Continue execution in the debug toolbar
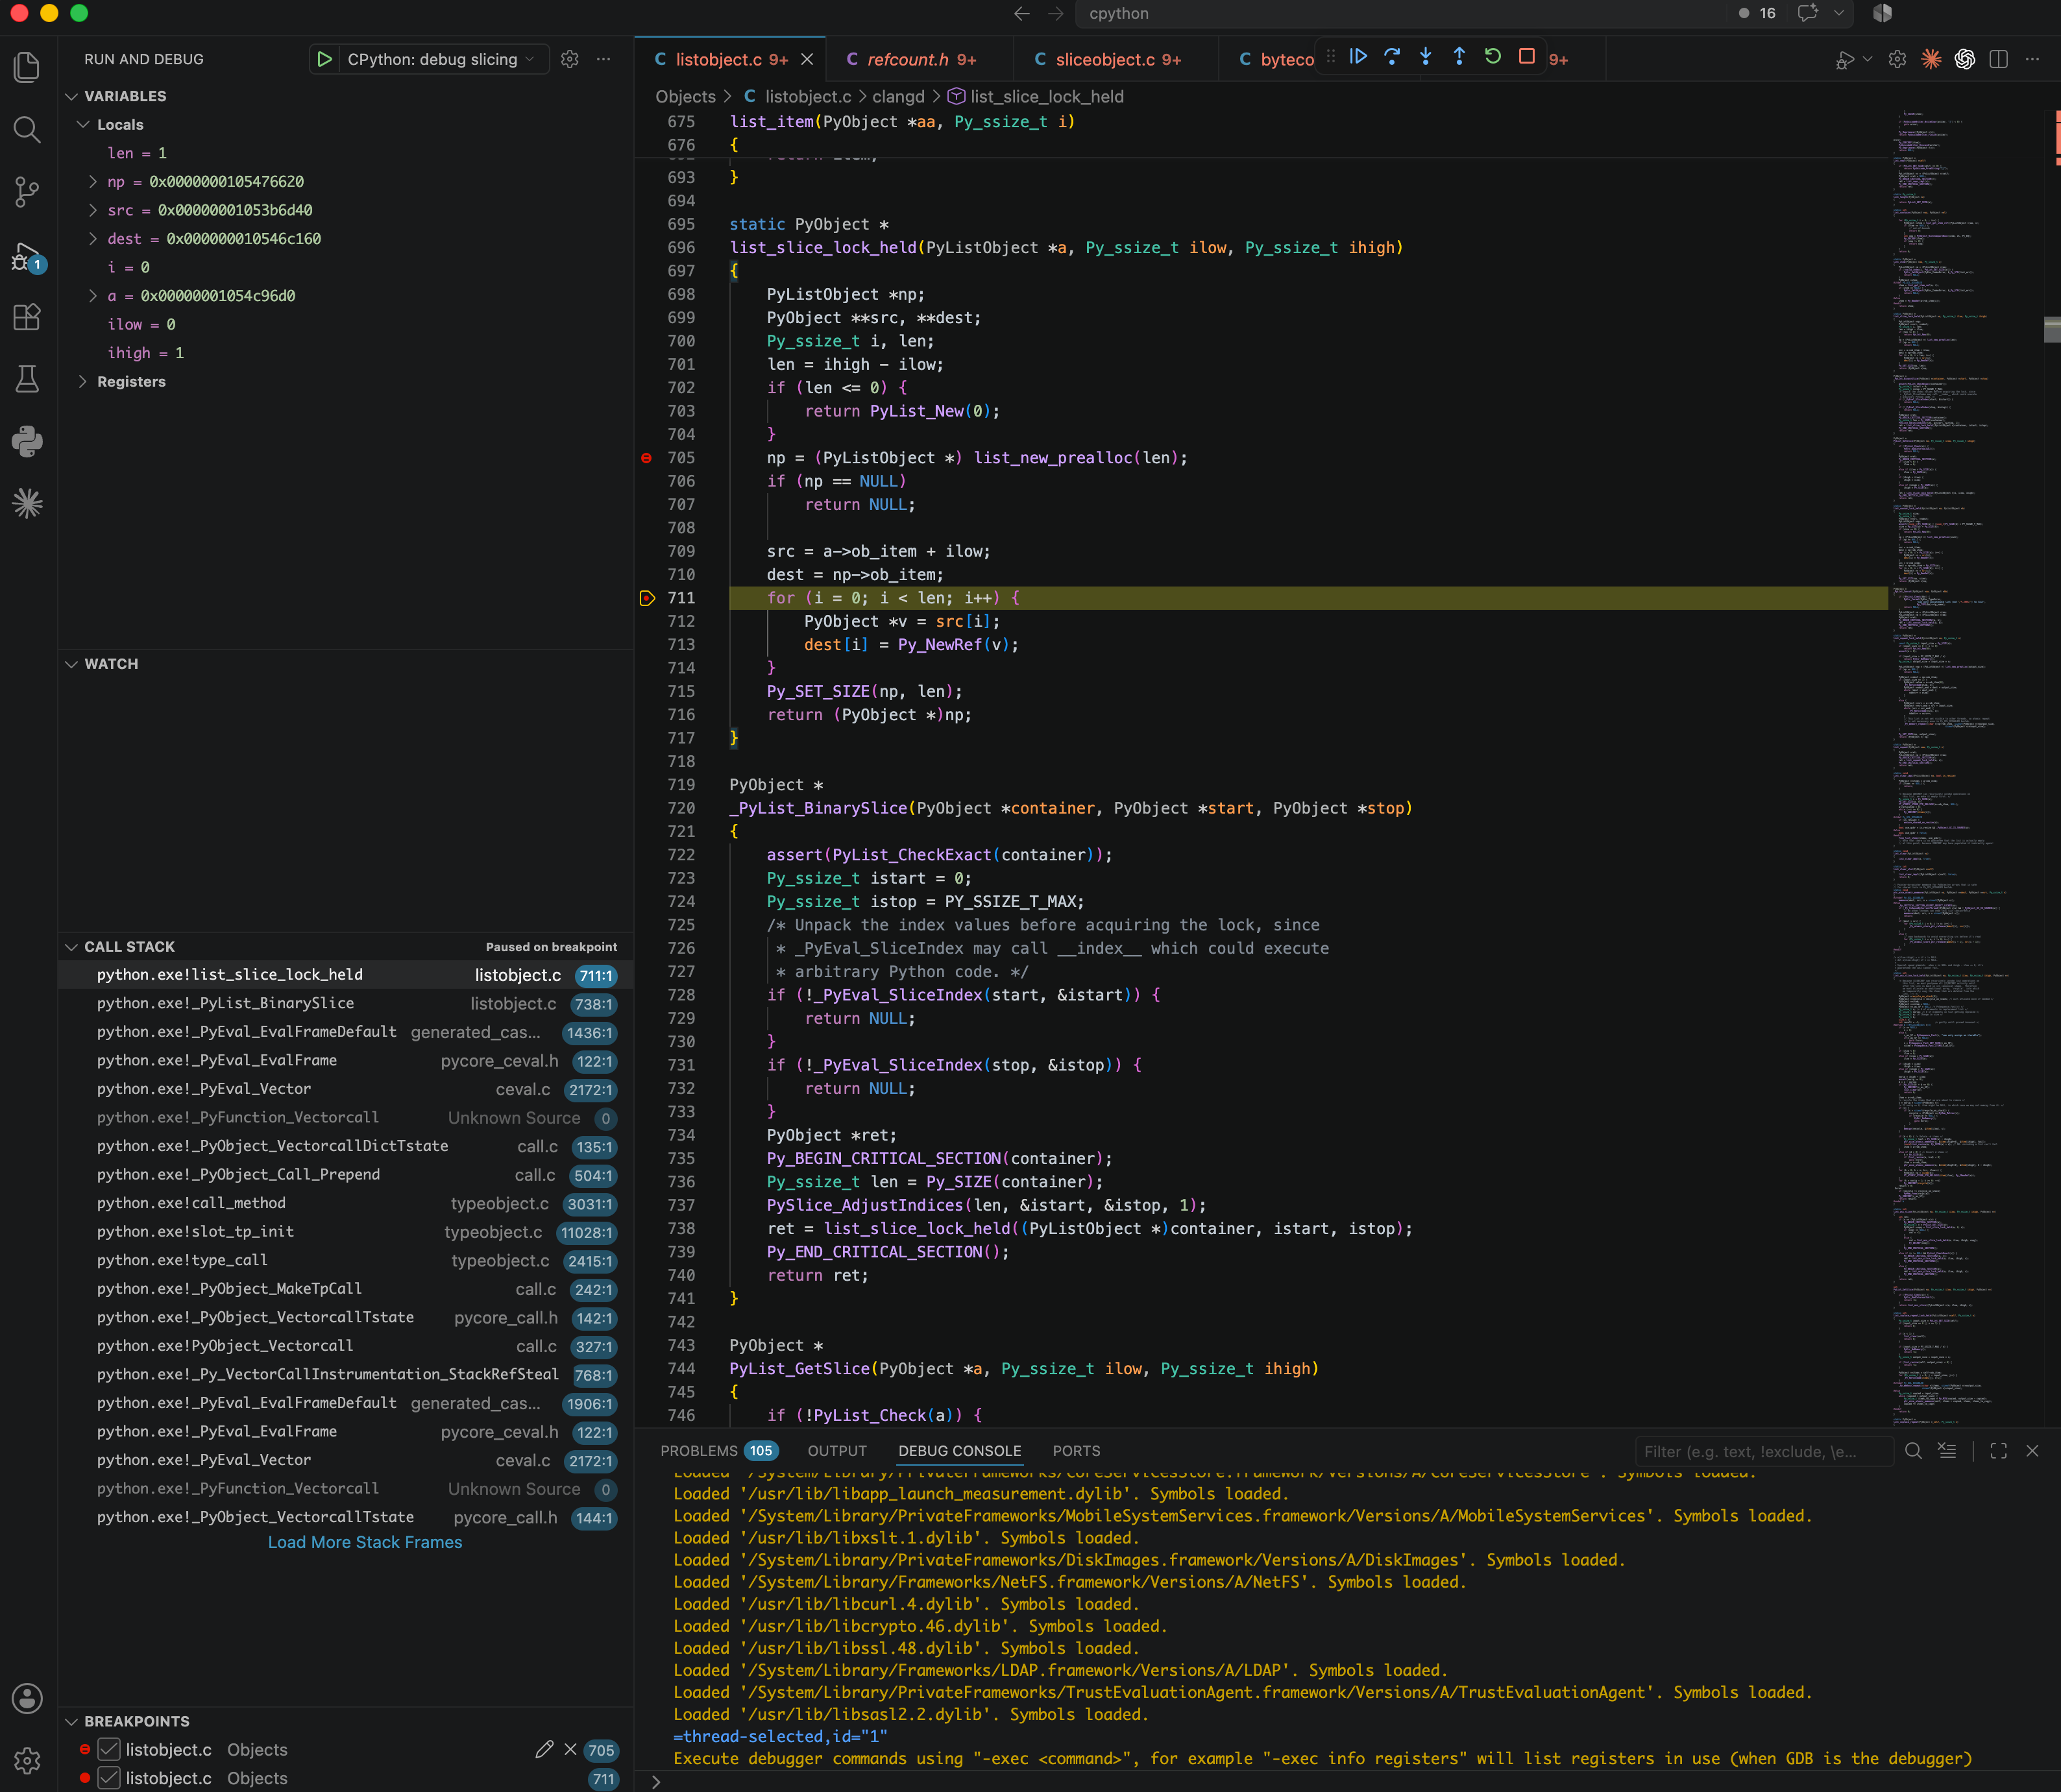 (1358, 57)
